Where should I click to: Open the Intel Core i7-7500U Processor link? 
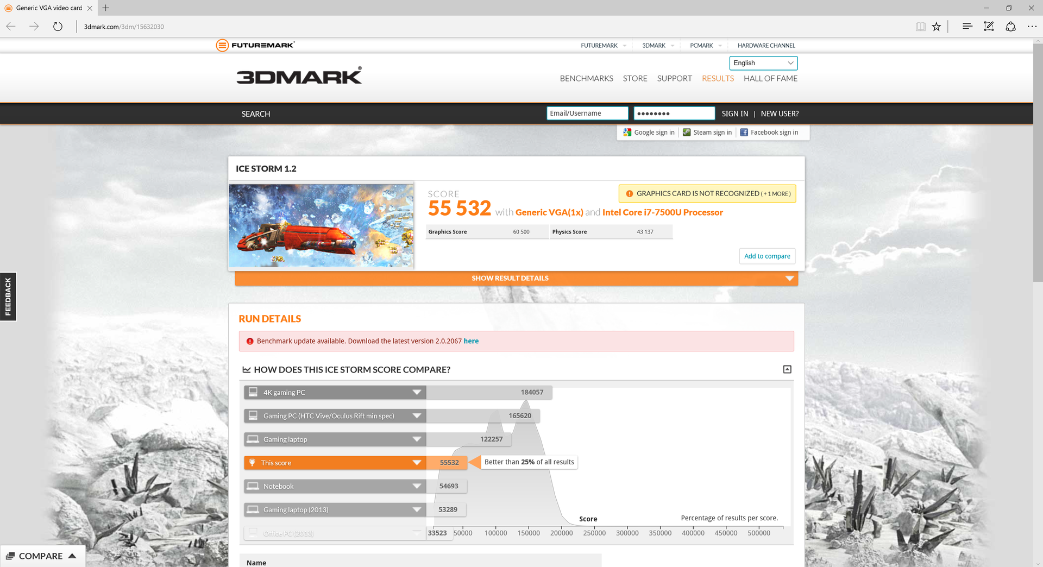[x=663, y=212]
